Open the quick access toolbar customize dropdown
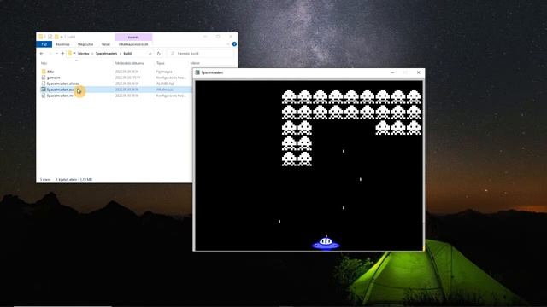 (x=62, y=37)
